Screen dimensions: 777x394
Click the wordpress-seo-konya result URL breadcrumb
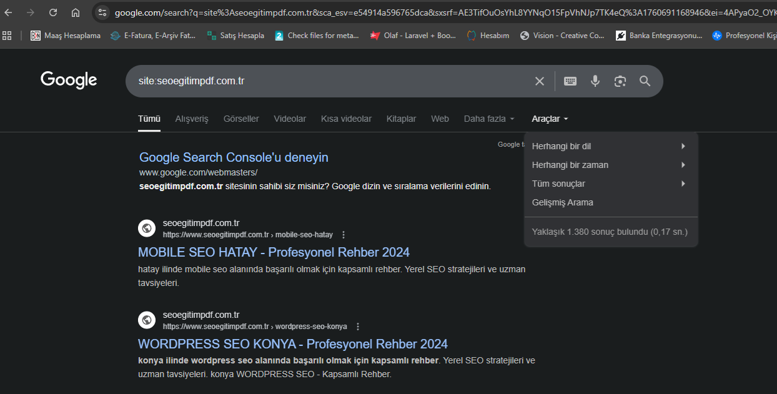[255, 327]
